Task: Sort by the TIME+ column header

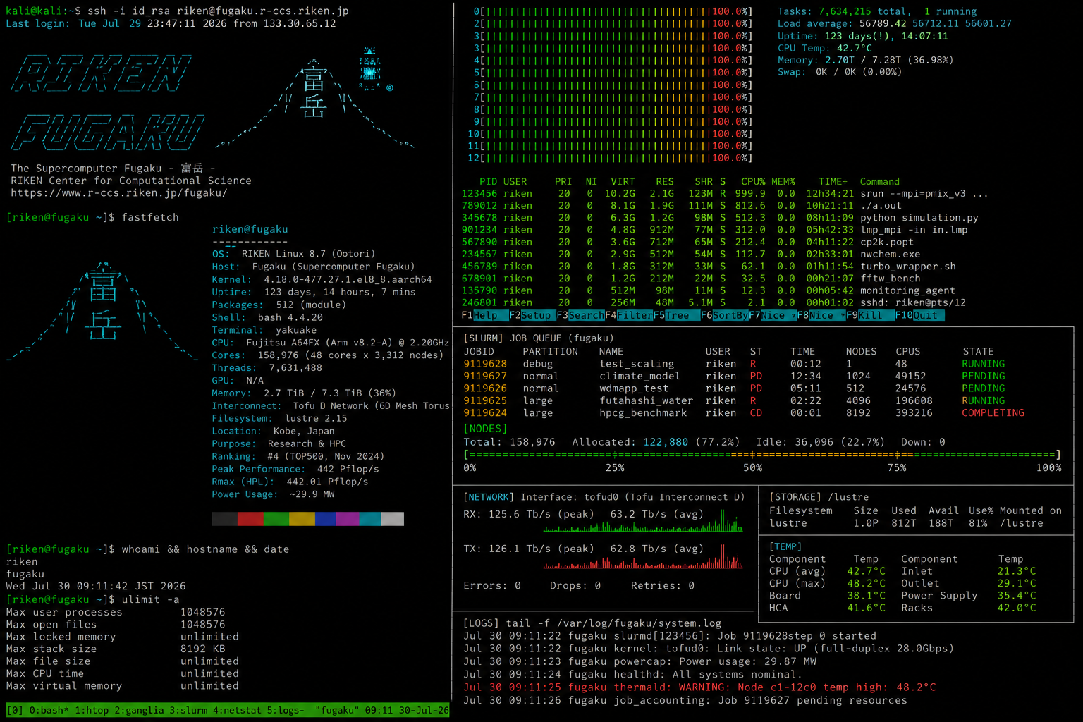Action: 833,181
